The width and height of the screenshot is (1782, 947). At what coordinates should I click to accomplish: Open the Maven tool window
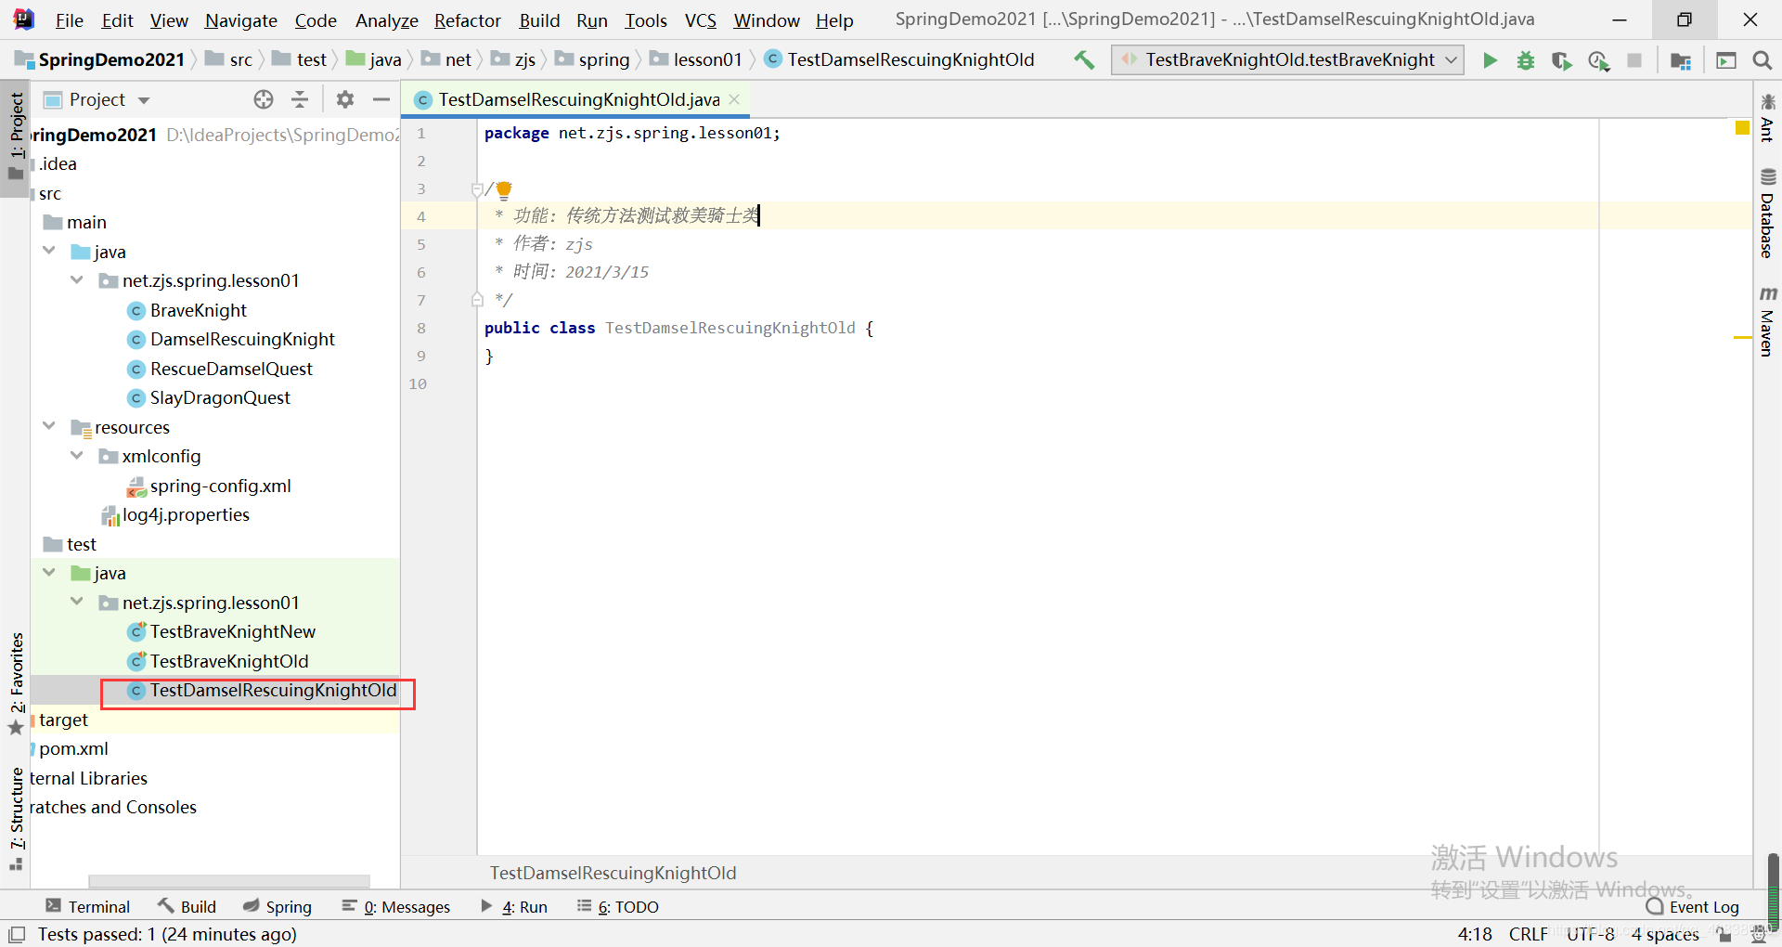pyautogui.click(x=1767, y=322)
